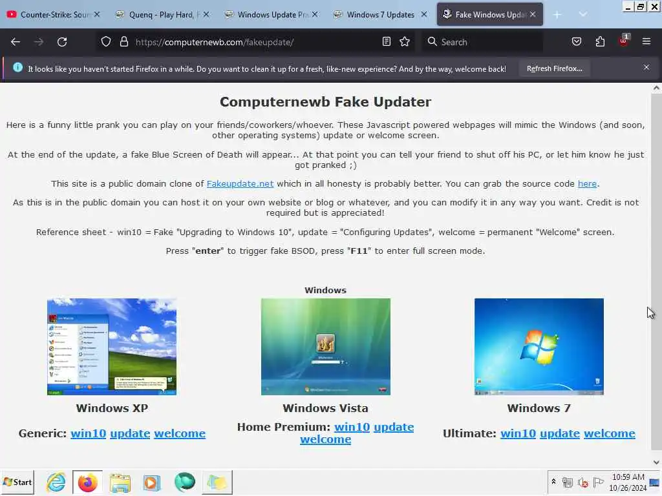The width and height of the screenshot is (662, 496).
Task: Open Windows 7 Ultimate update link
Action: (x=560, y=433)
